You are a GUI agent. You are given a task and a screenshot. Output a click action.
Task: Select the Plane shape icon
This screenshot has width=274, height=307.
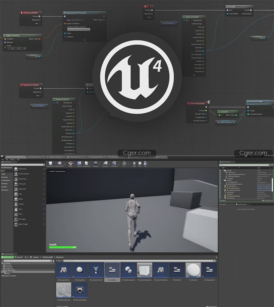tap(16, 214)
